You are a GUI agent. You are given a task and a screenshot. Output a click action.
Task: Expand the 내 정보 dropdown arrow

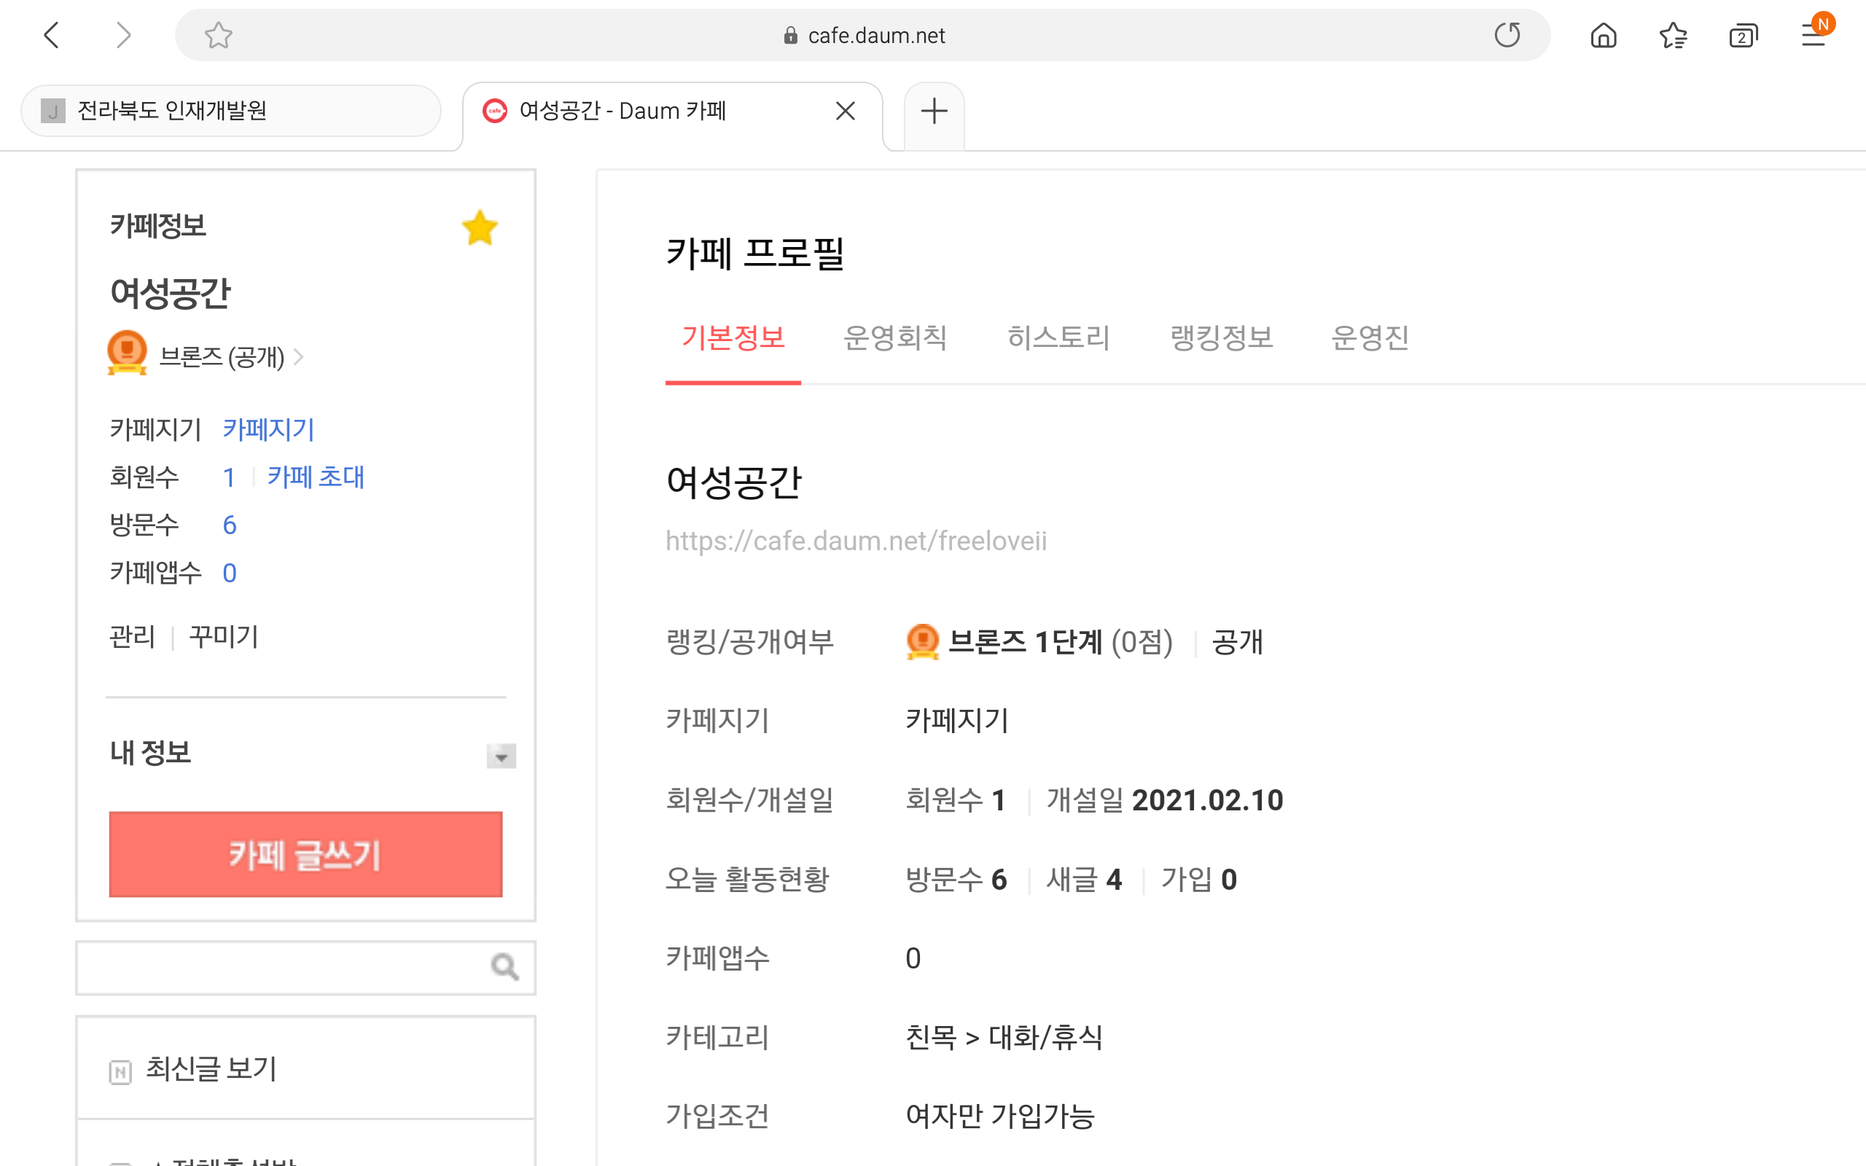point(501,756)
